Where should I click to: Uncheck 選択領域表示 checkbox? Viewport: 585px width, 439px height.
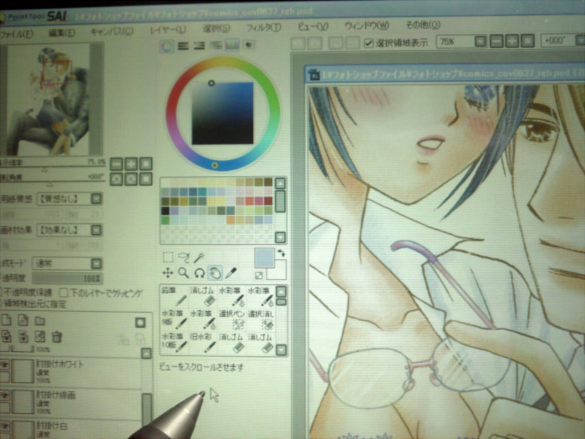(369, 43)
